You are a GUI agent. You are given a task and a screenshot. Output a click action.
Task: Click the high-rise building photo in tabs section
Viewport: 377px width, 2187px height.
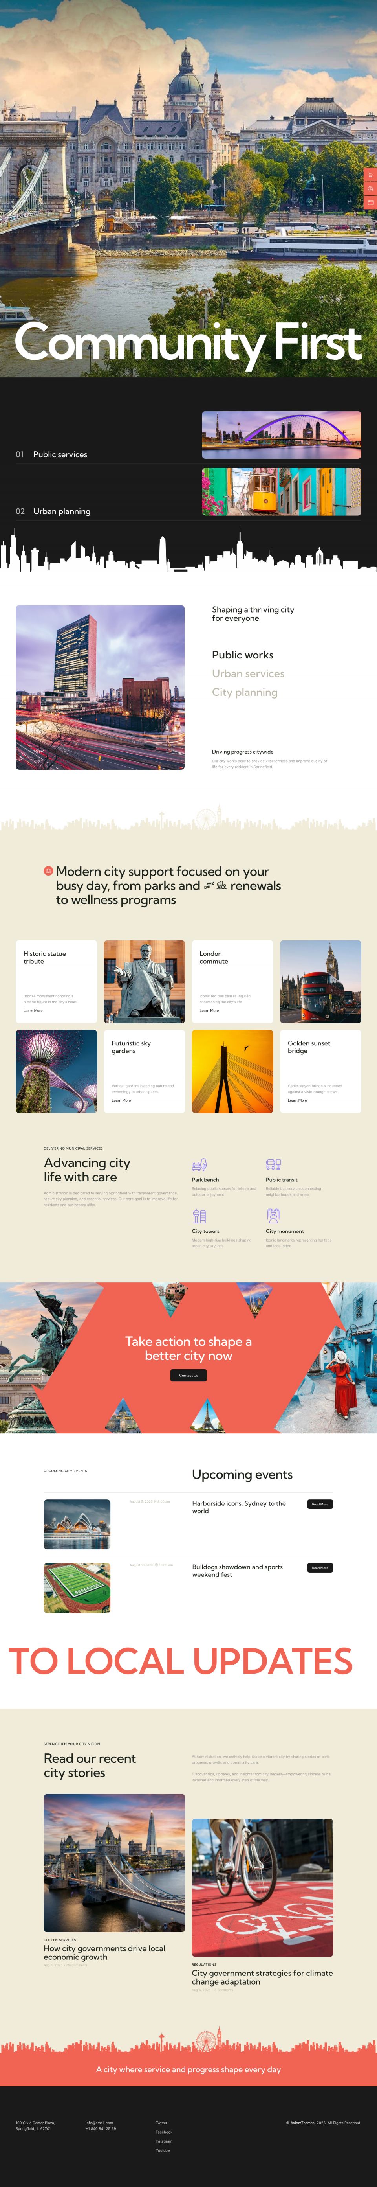[100, 688]
